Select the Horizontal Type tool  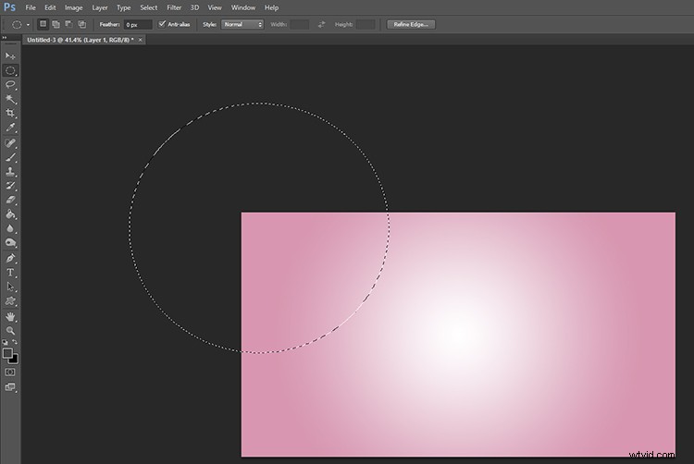click(10, 273)
